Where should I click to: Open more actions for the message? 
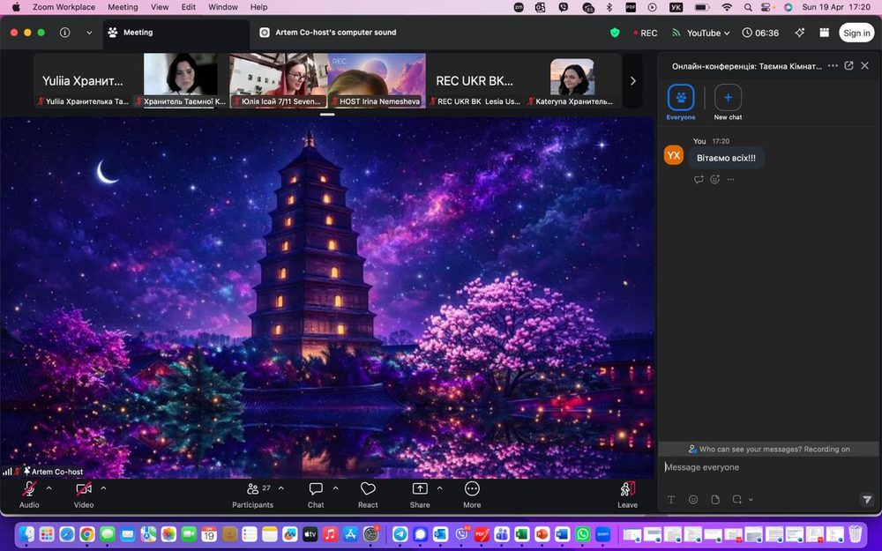coord(730,179)
